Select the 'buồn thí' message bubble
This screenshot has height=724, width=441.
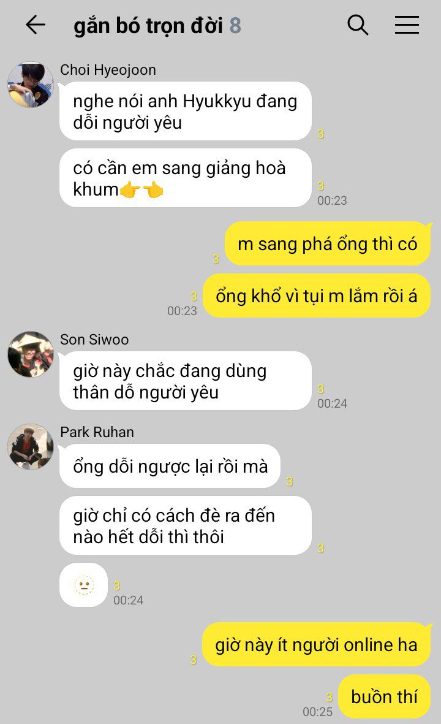pyautogui.click(x=384, y=696)
